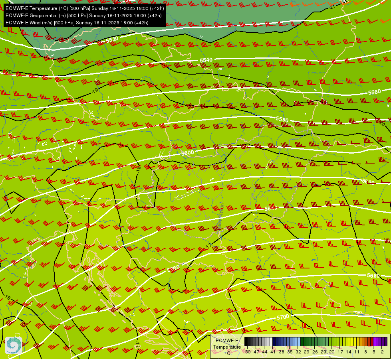Click the ECMWF-E Temperature legend caption
This screenshot has height=359, width=391.
(227, 343)
